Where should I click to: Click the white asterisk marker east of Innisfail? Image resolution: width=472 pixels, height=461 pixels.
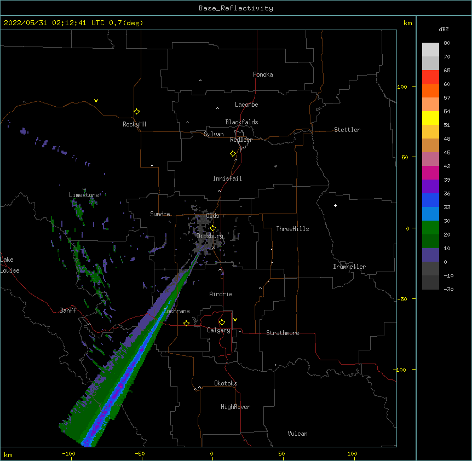click(275, 166)
